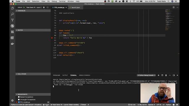Uncheck the f110_model.py breakpoint checkbox

(x=19, y=102)
